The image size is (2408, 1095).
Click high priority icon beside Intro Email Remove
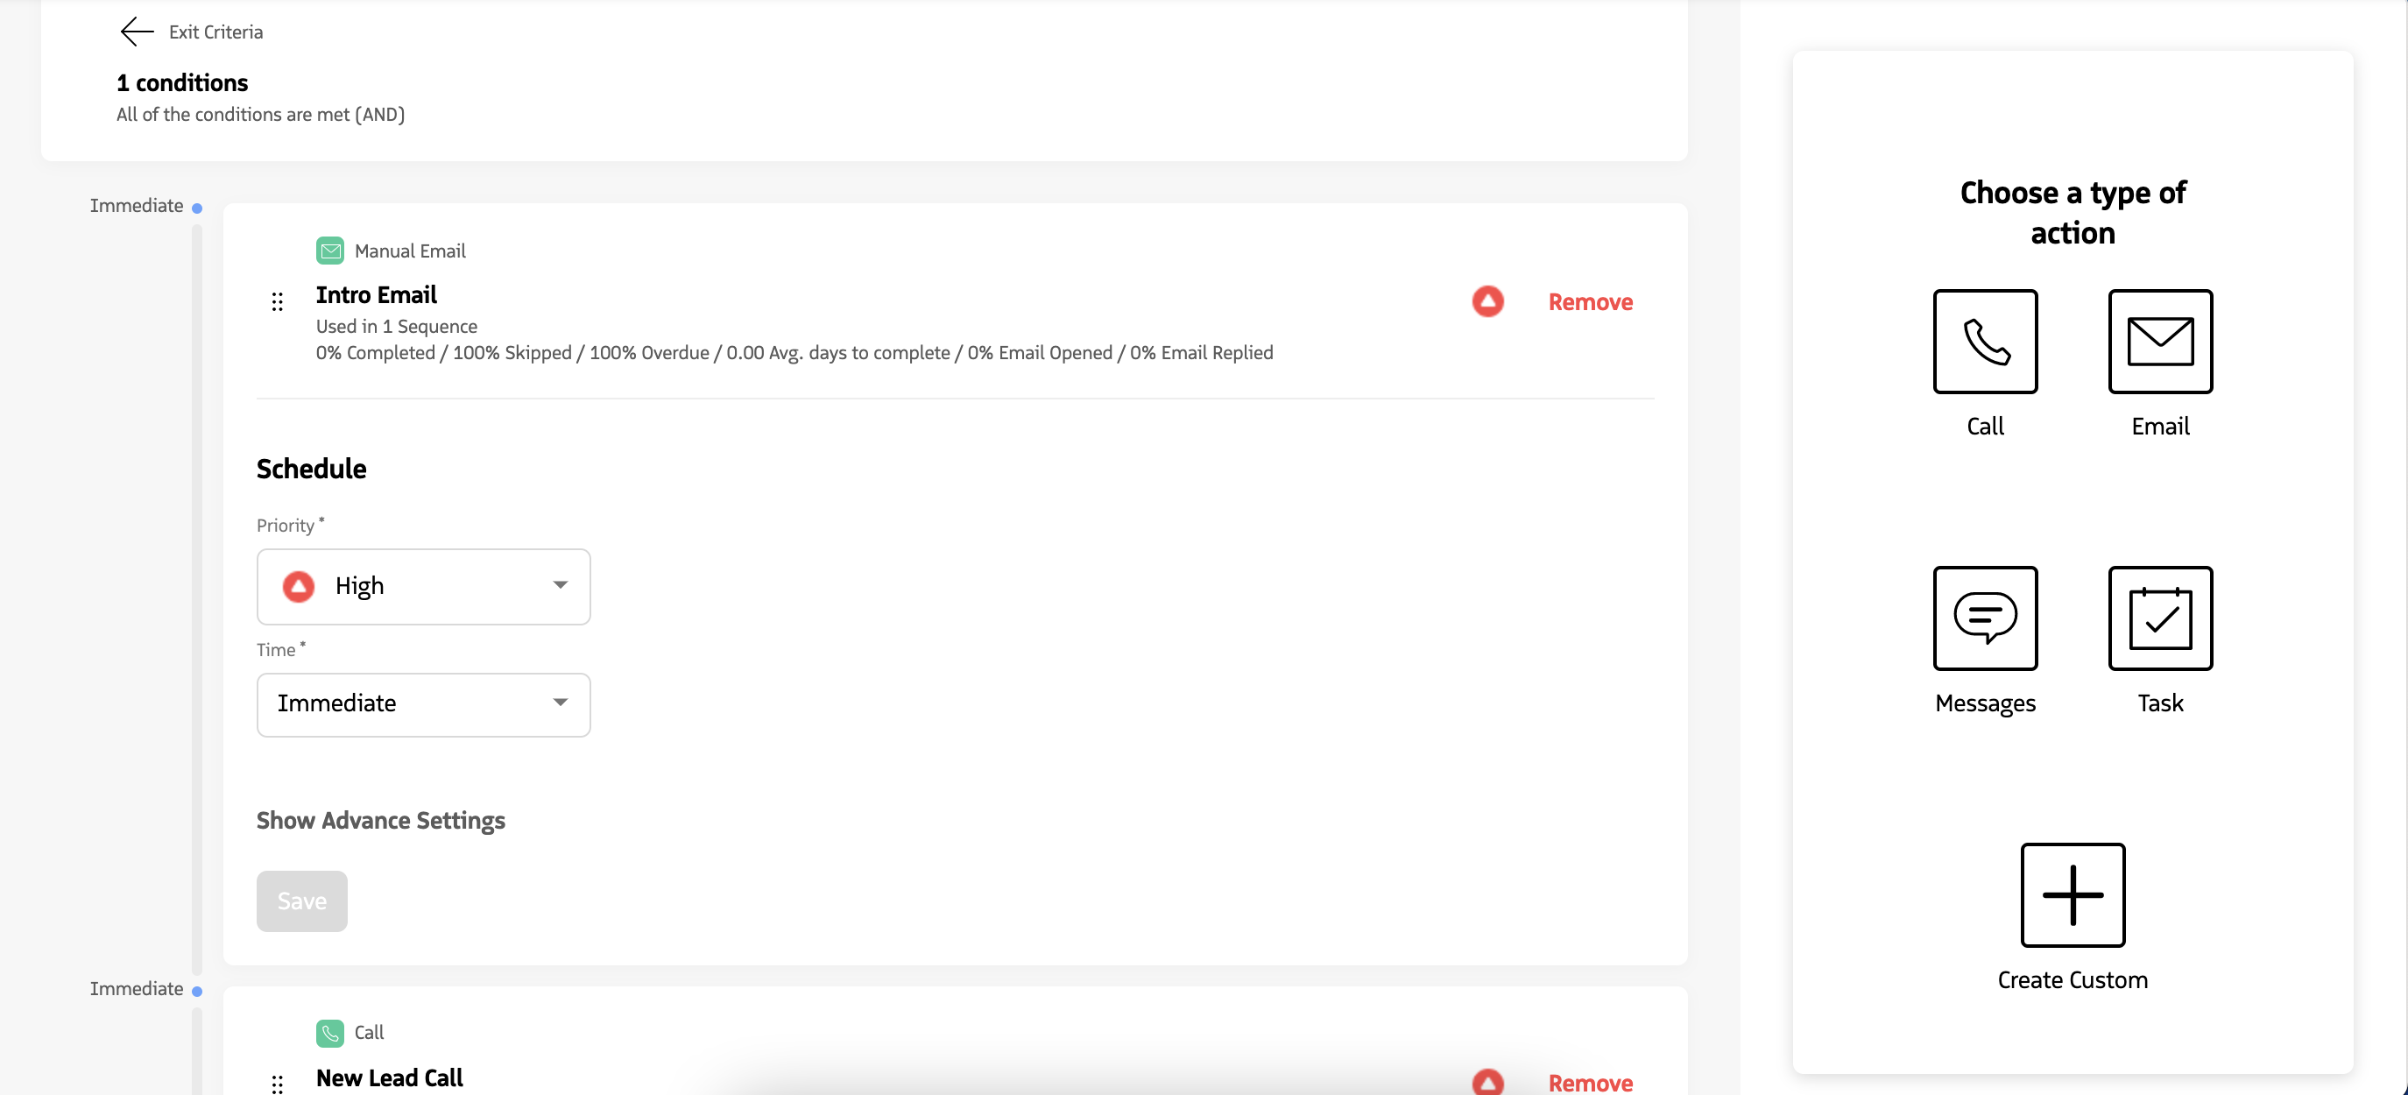pyautogui.click(x=1487, y=301)
